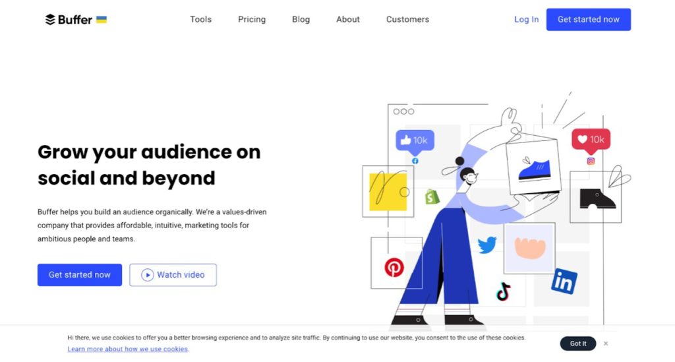Click the play icon in Watch video
The width and height of the screenshot is (675, 362).
point(148,275)
